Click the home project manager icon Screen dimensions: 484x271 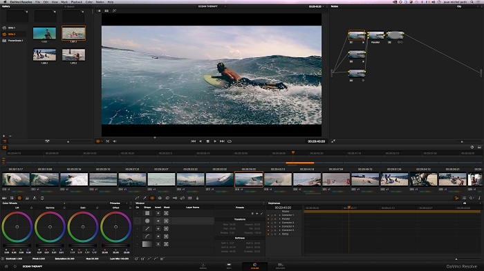[x=6, y=266]
